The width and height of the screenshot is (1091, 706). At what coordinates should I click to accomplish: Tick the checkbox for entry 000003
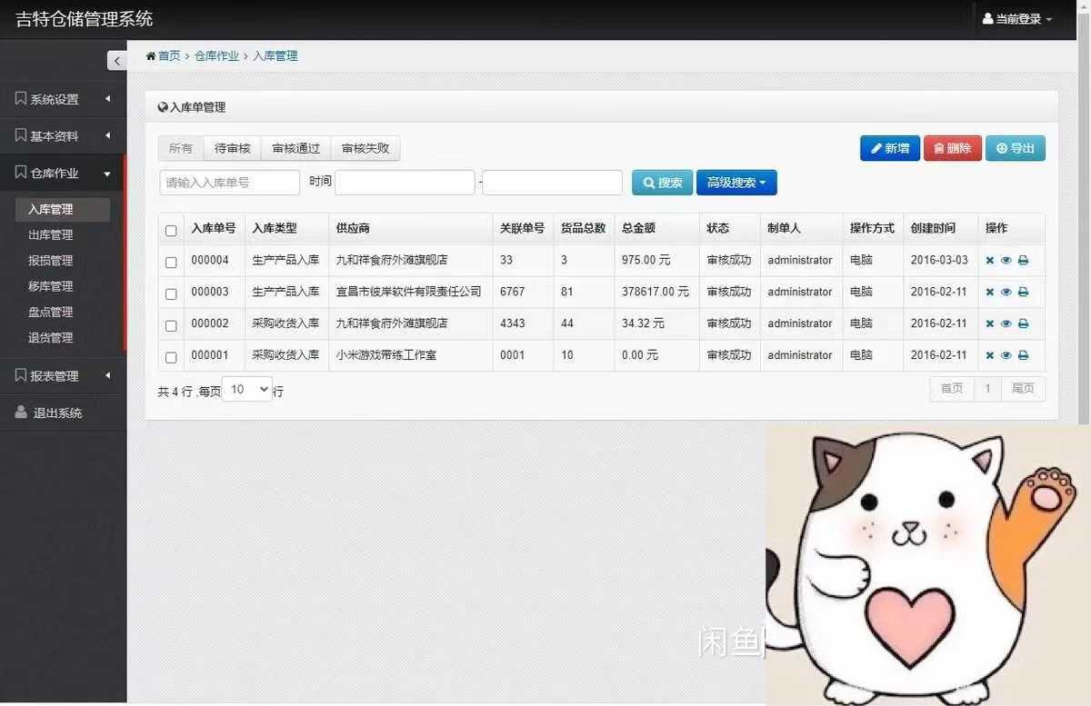tap(171, 294)
